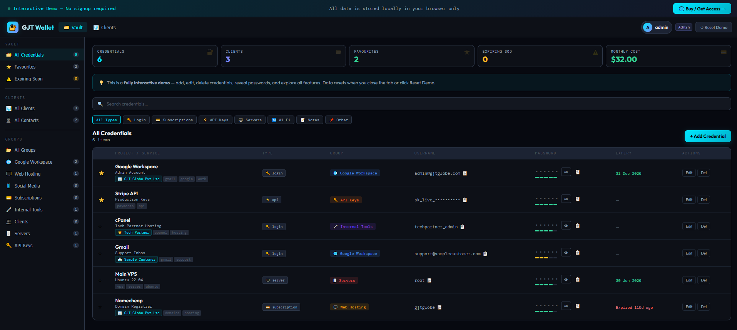Open All Credentials in sidebar
Viewport: 737px width, 330px height.
point(42,55)
